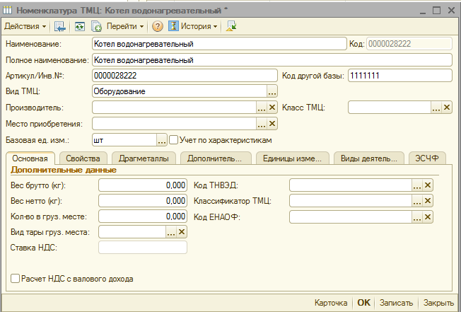Click the copy document icon in toolbar
Viewport: 461px width, 312px height.
point(95,26)
